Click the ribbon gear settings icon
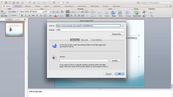 point(170,6)
